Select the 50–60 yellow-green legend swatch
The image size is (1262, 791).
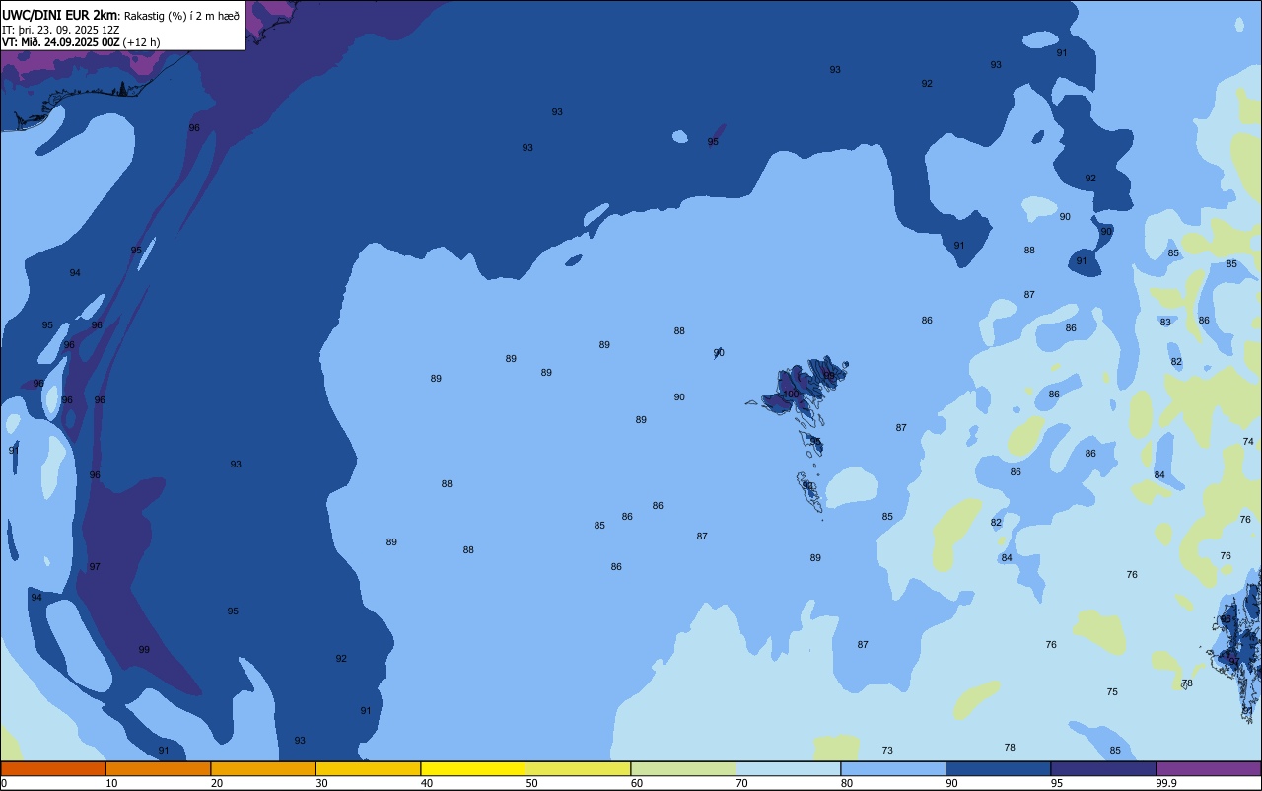click(x=578, y=768)
